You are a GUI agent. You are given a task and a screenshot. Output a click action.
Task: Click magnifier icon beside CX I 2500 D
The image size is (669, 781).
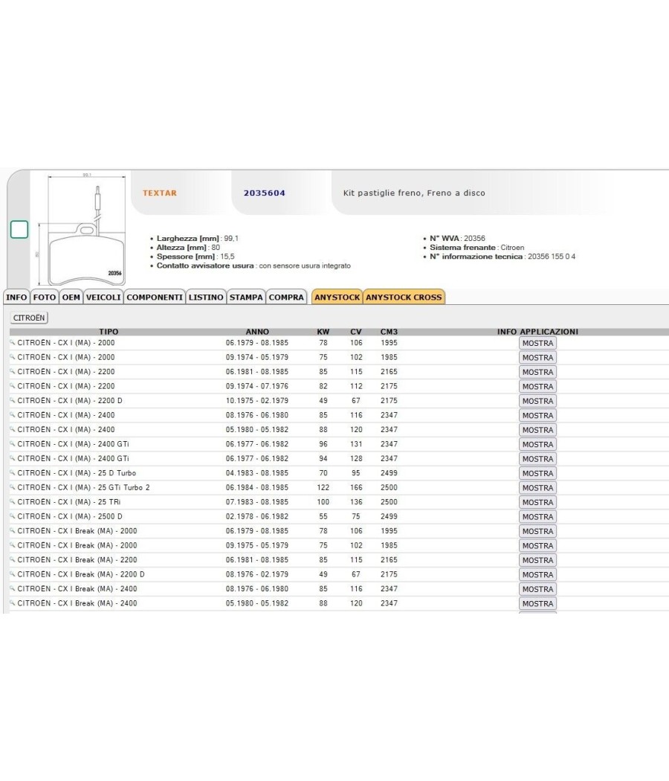pyautogui.click(x=13, y=516)
